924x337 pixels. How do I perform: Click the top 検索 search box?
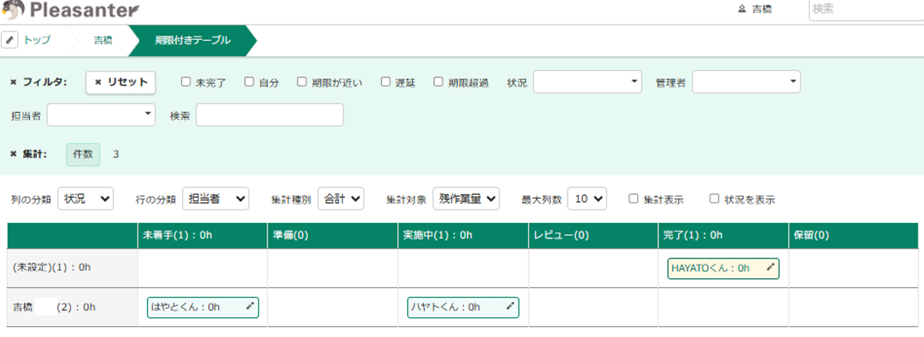[866, 10]
